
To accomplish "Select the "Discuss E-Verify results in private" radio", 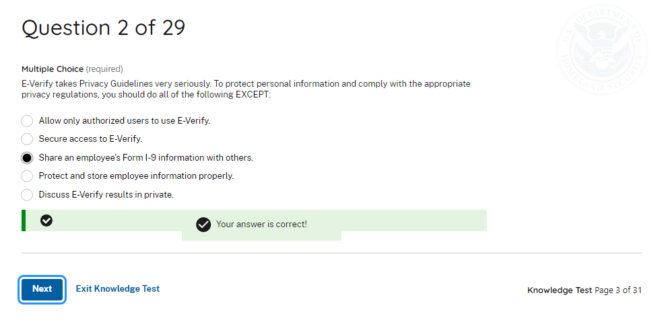I will pyautogui.click(x=27, y=195).
